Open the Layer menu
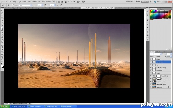Image resolution: width=173 pixels, height=108 pixels. (19, 2)
